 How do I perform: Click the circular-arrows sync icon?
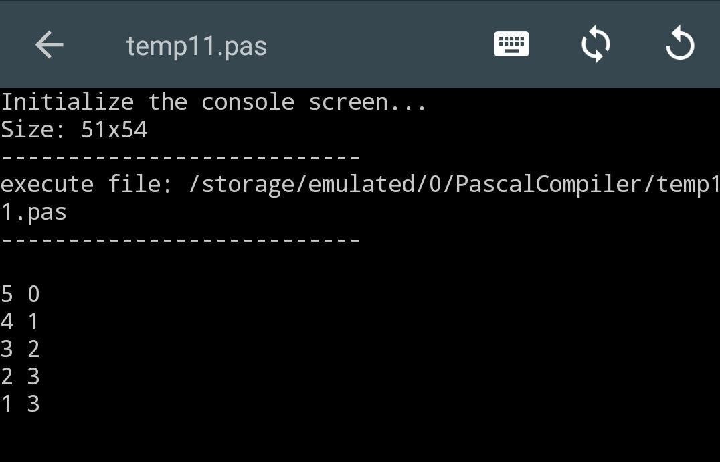[596, 45]
